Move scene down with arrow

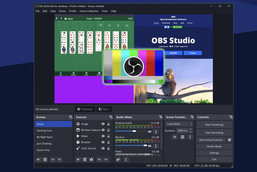click(59, 160)
